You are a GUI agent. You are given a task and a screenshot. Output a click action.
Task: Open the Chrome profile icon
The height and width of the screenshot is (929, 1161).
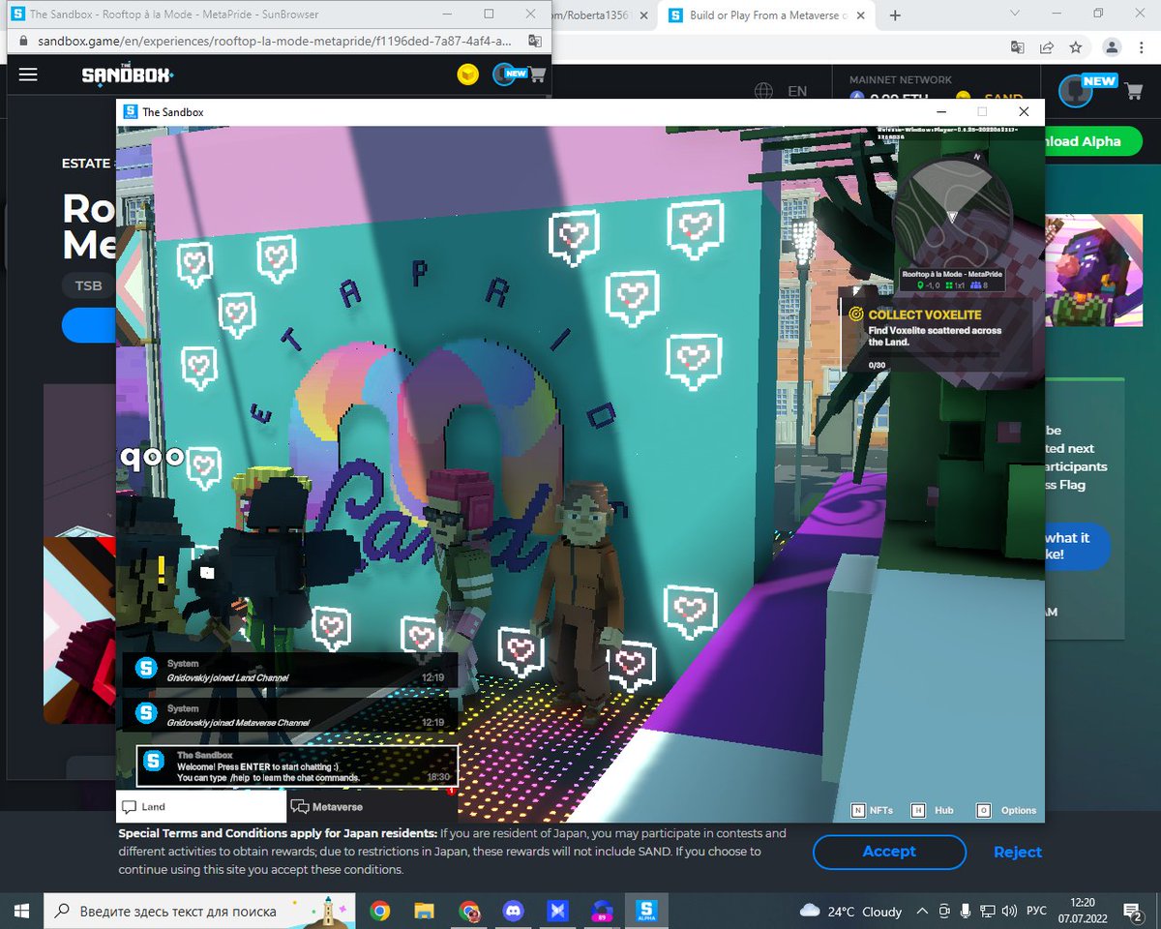[1113, 46]
